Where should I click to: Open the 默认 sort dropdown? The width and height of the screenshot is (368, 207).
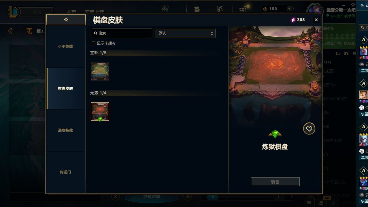pyautogui.click(x=185, y=33)
